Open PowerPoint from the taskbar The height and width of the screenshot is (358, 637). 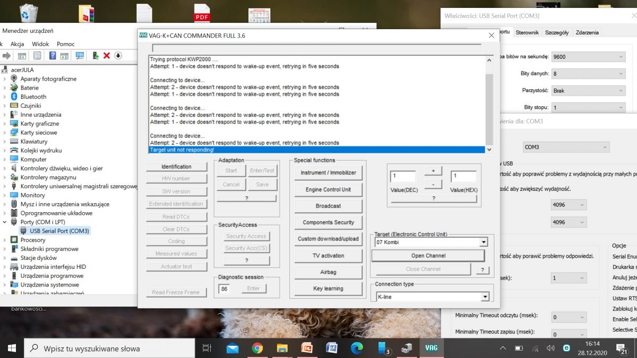tap(307, 348)
